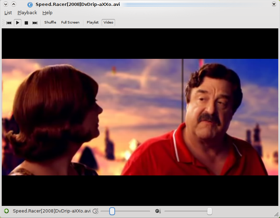Show the Playlist view
This screenshot has width=280, height=218.
click(x=93, y=22)
